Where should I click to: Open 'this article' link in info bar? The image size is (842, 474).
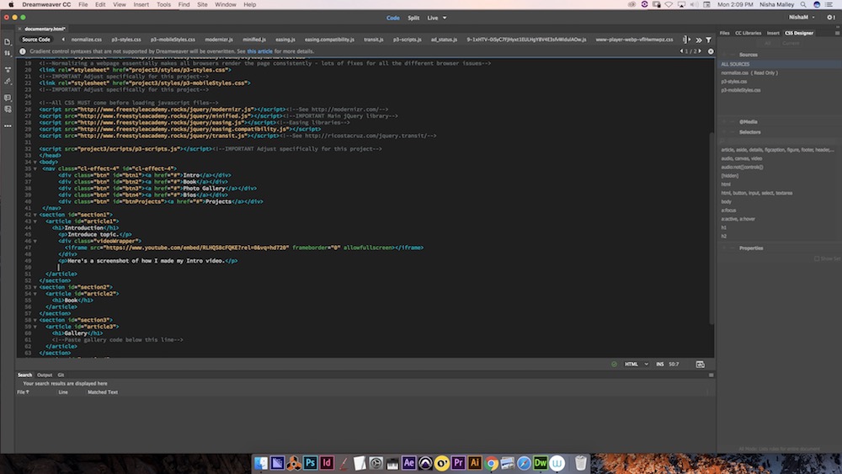[x=260, y=51]
